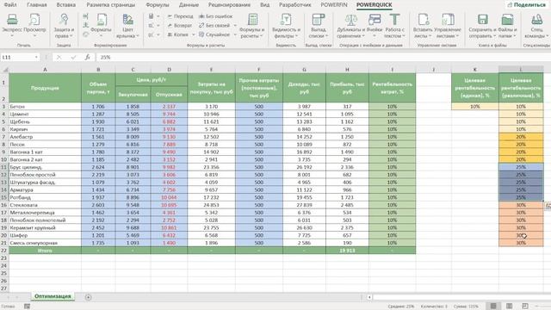
Task: Open the Файлы и папки icon
Action: (507, 20)
